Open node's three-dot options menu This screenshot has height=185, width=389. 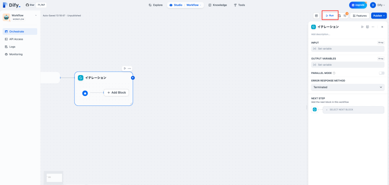tap(129, 68)
